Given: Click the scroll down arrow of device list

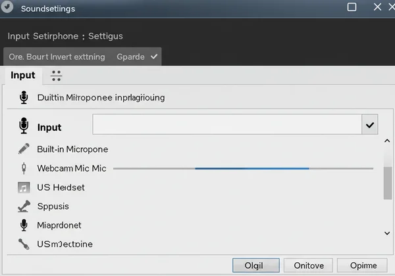Looking at the screenshot, I should coord(387,233).
